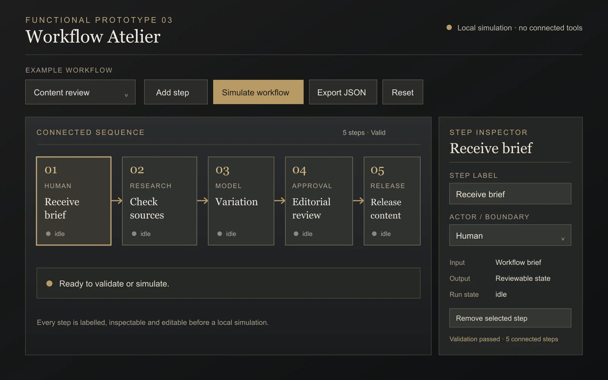Click the Add step button
This screenshot has width=608, height=380.
tap(176, 92)
